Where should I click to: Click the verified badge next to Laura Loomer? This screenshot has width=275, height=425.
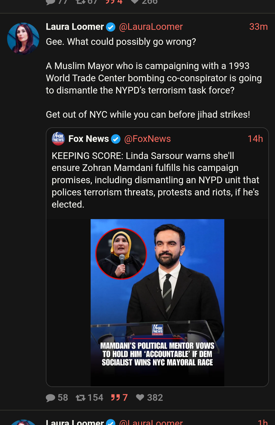(111, 27)
